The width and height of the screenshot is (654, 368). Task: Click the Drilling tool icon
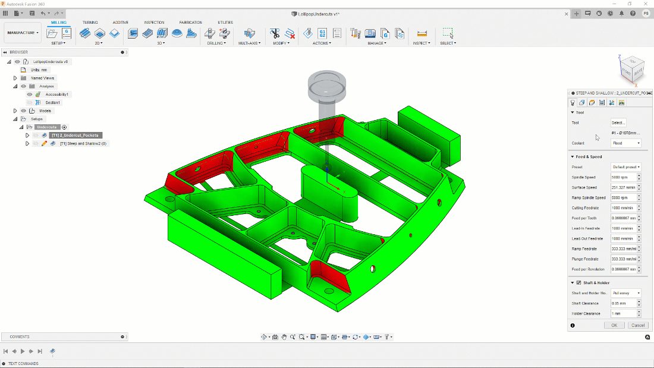[x=210, y=33]
